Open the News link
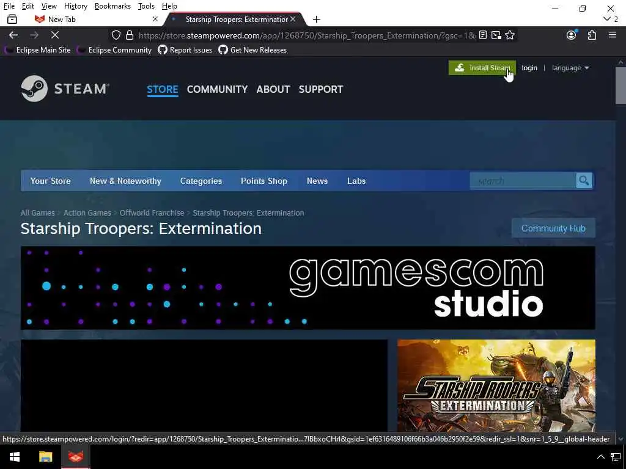Viewport: 626px width, 469px height. coord(317,181)
